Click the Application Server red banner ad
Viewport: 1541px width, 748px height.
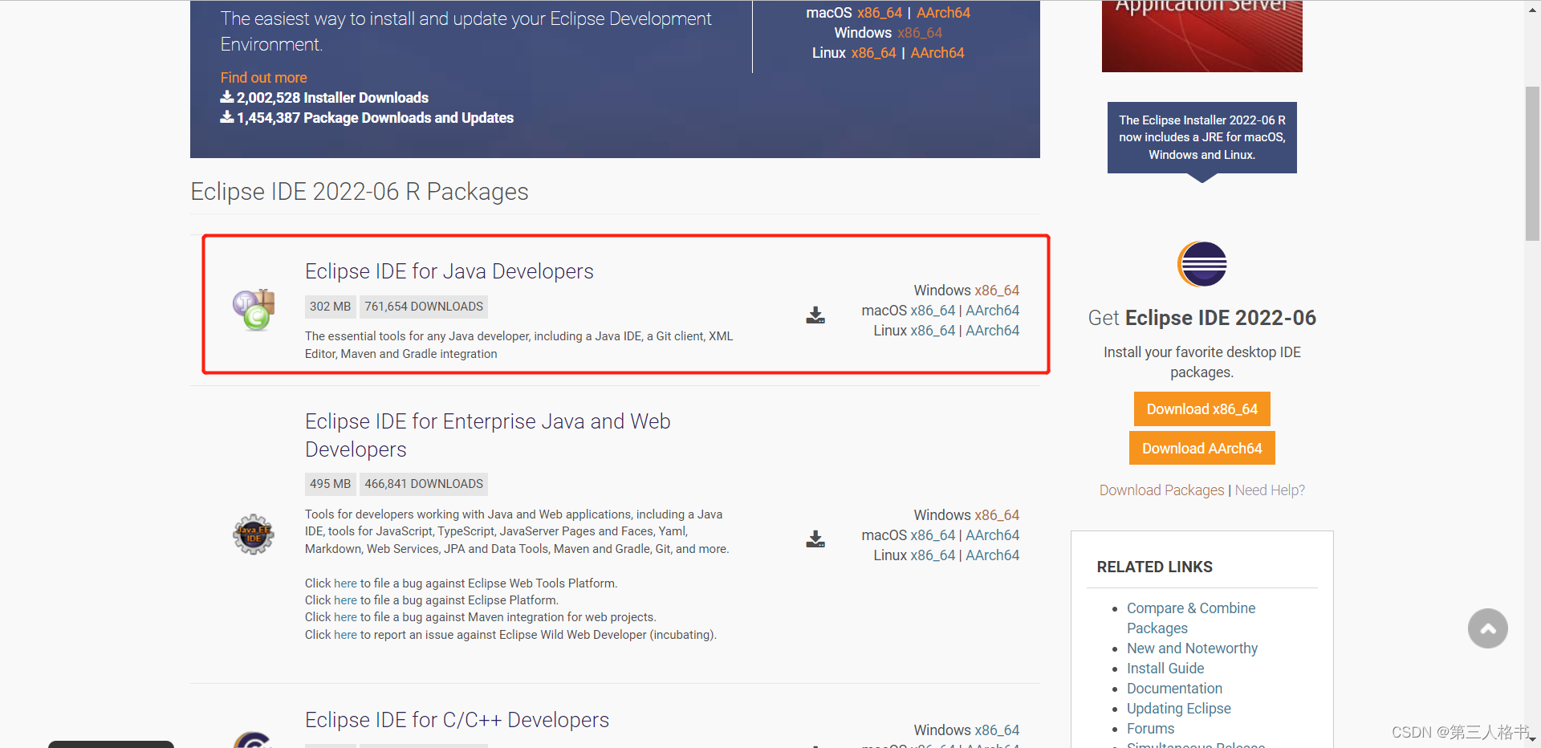(1201, 36)
